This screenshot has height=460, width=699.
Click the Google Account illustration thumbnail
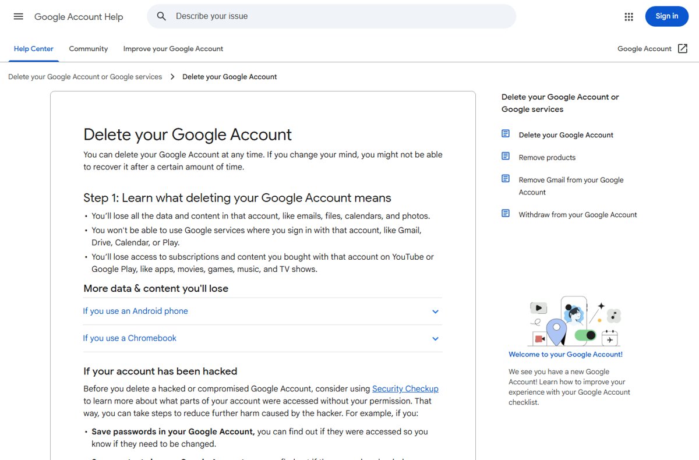[x=574, y=321]
